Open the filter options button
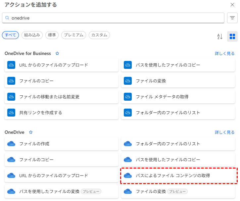240x201 pixels. [x=232, y=18]
